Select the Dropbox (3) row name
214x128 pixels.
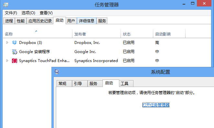click(30, 43)
